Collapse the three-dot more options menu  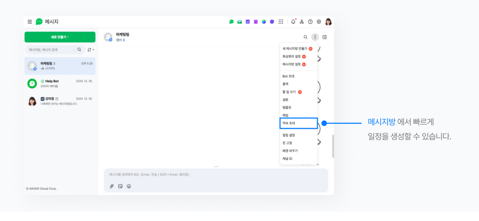(315, 37)
